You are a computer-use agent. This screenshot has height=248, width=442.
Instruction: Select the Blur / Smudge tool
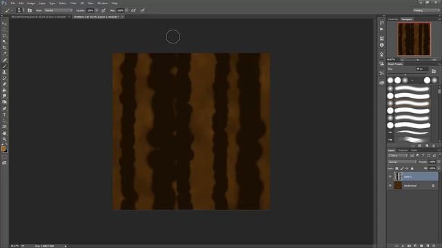click(x=4, y=96)
